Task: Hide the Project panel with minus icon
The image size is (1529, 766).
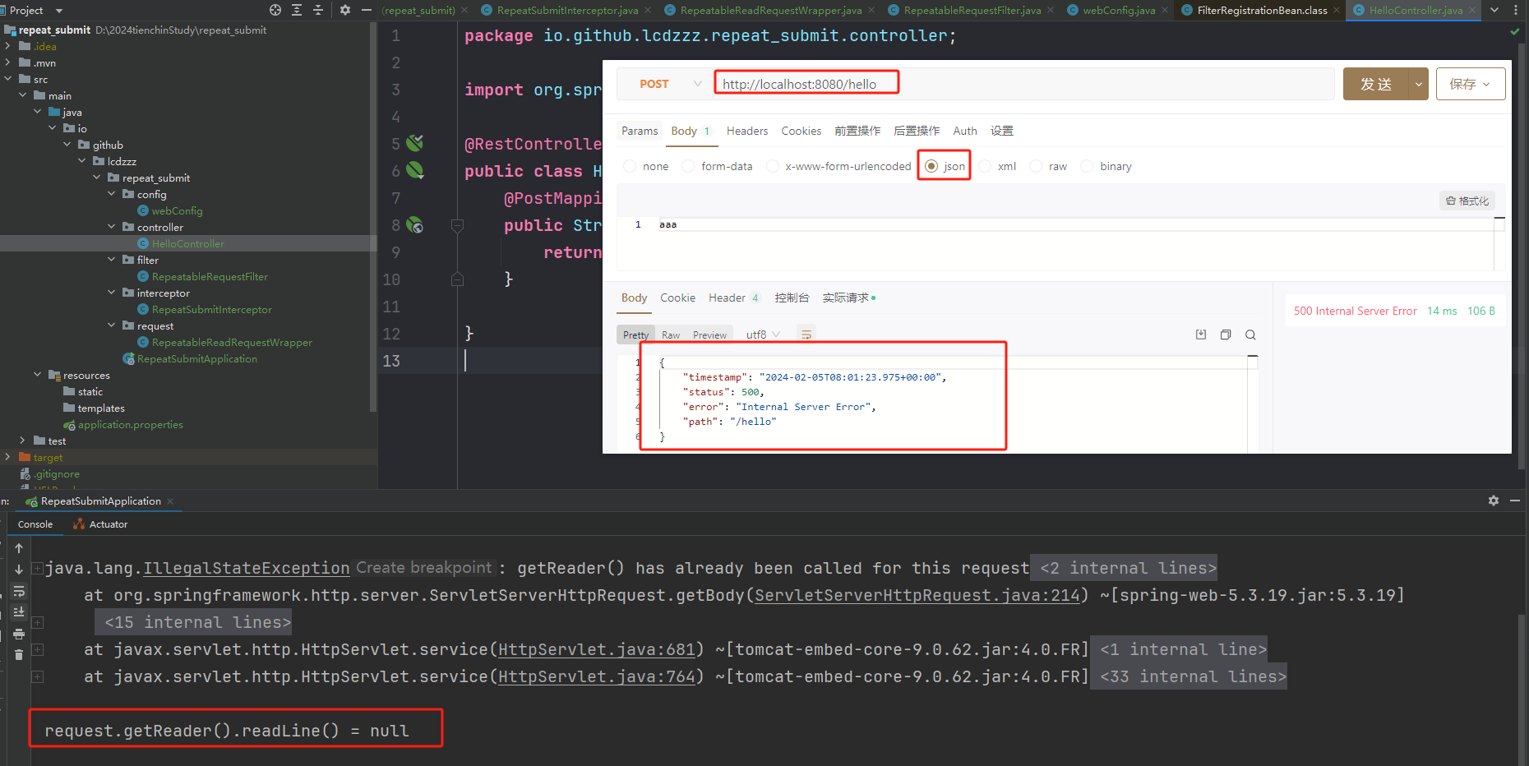Action: click(367, 10)
